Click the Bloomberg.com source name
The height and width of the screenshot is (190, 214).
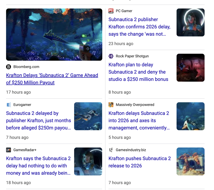click(26, 67)
